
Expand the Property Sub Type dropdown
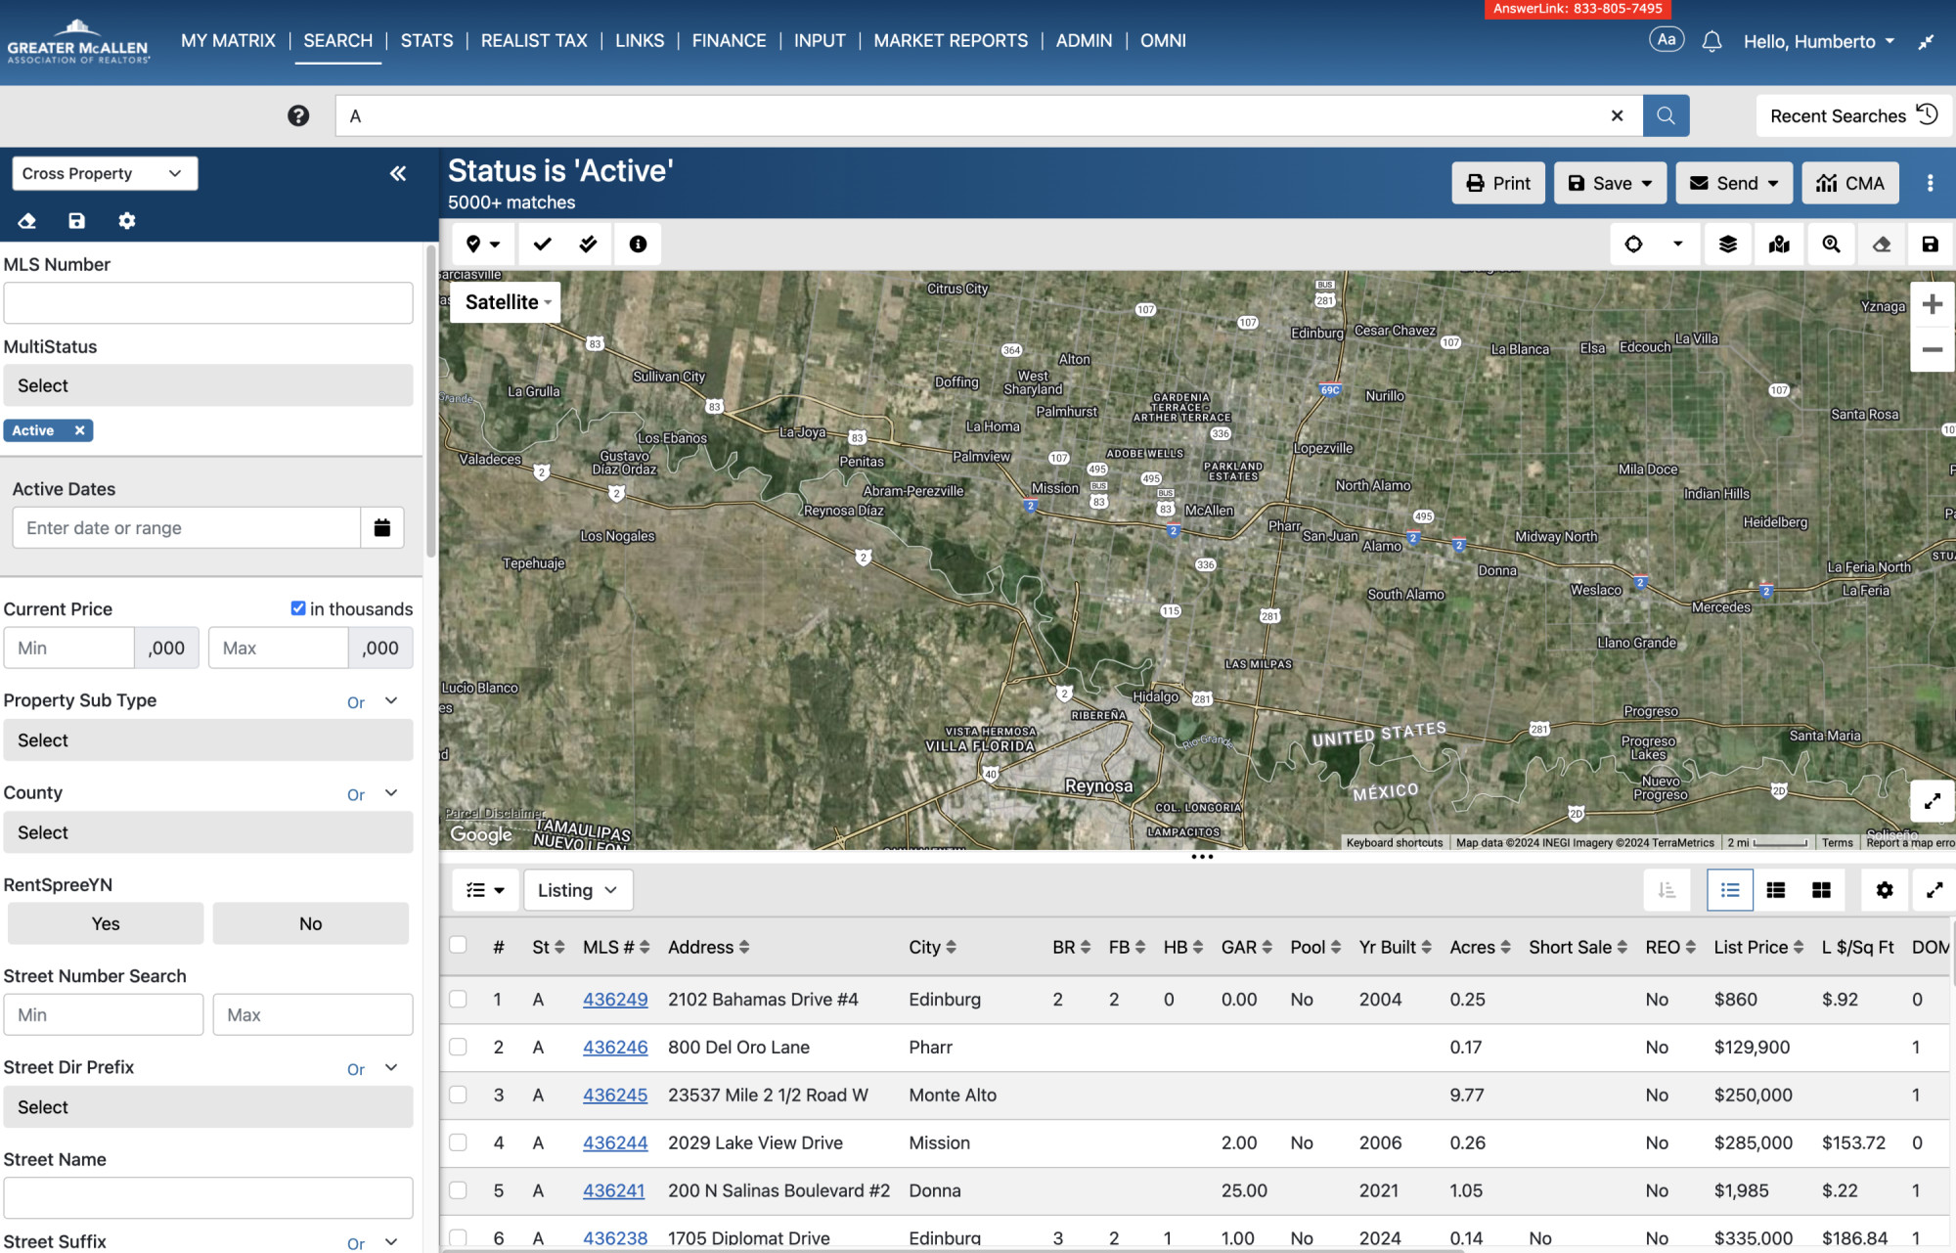point(208,739)
